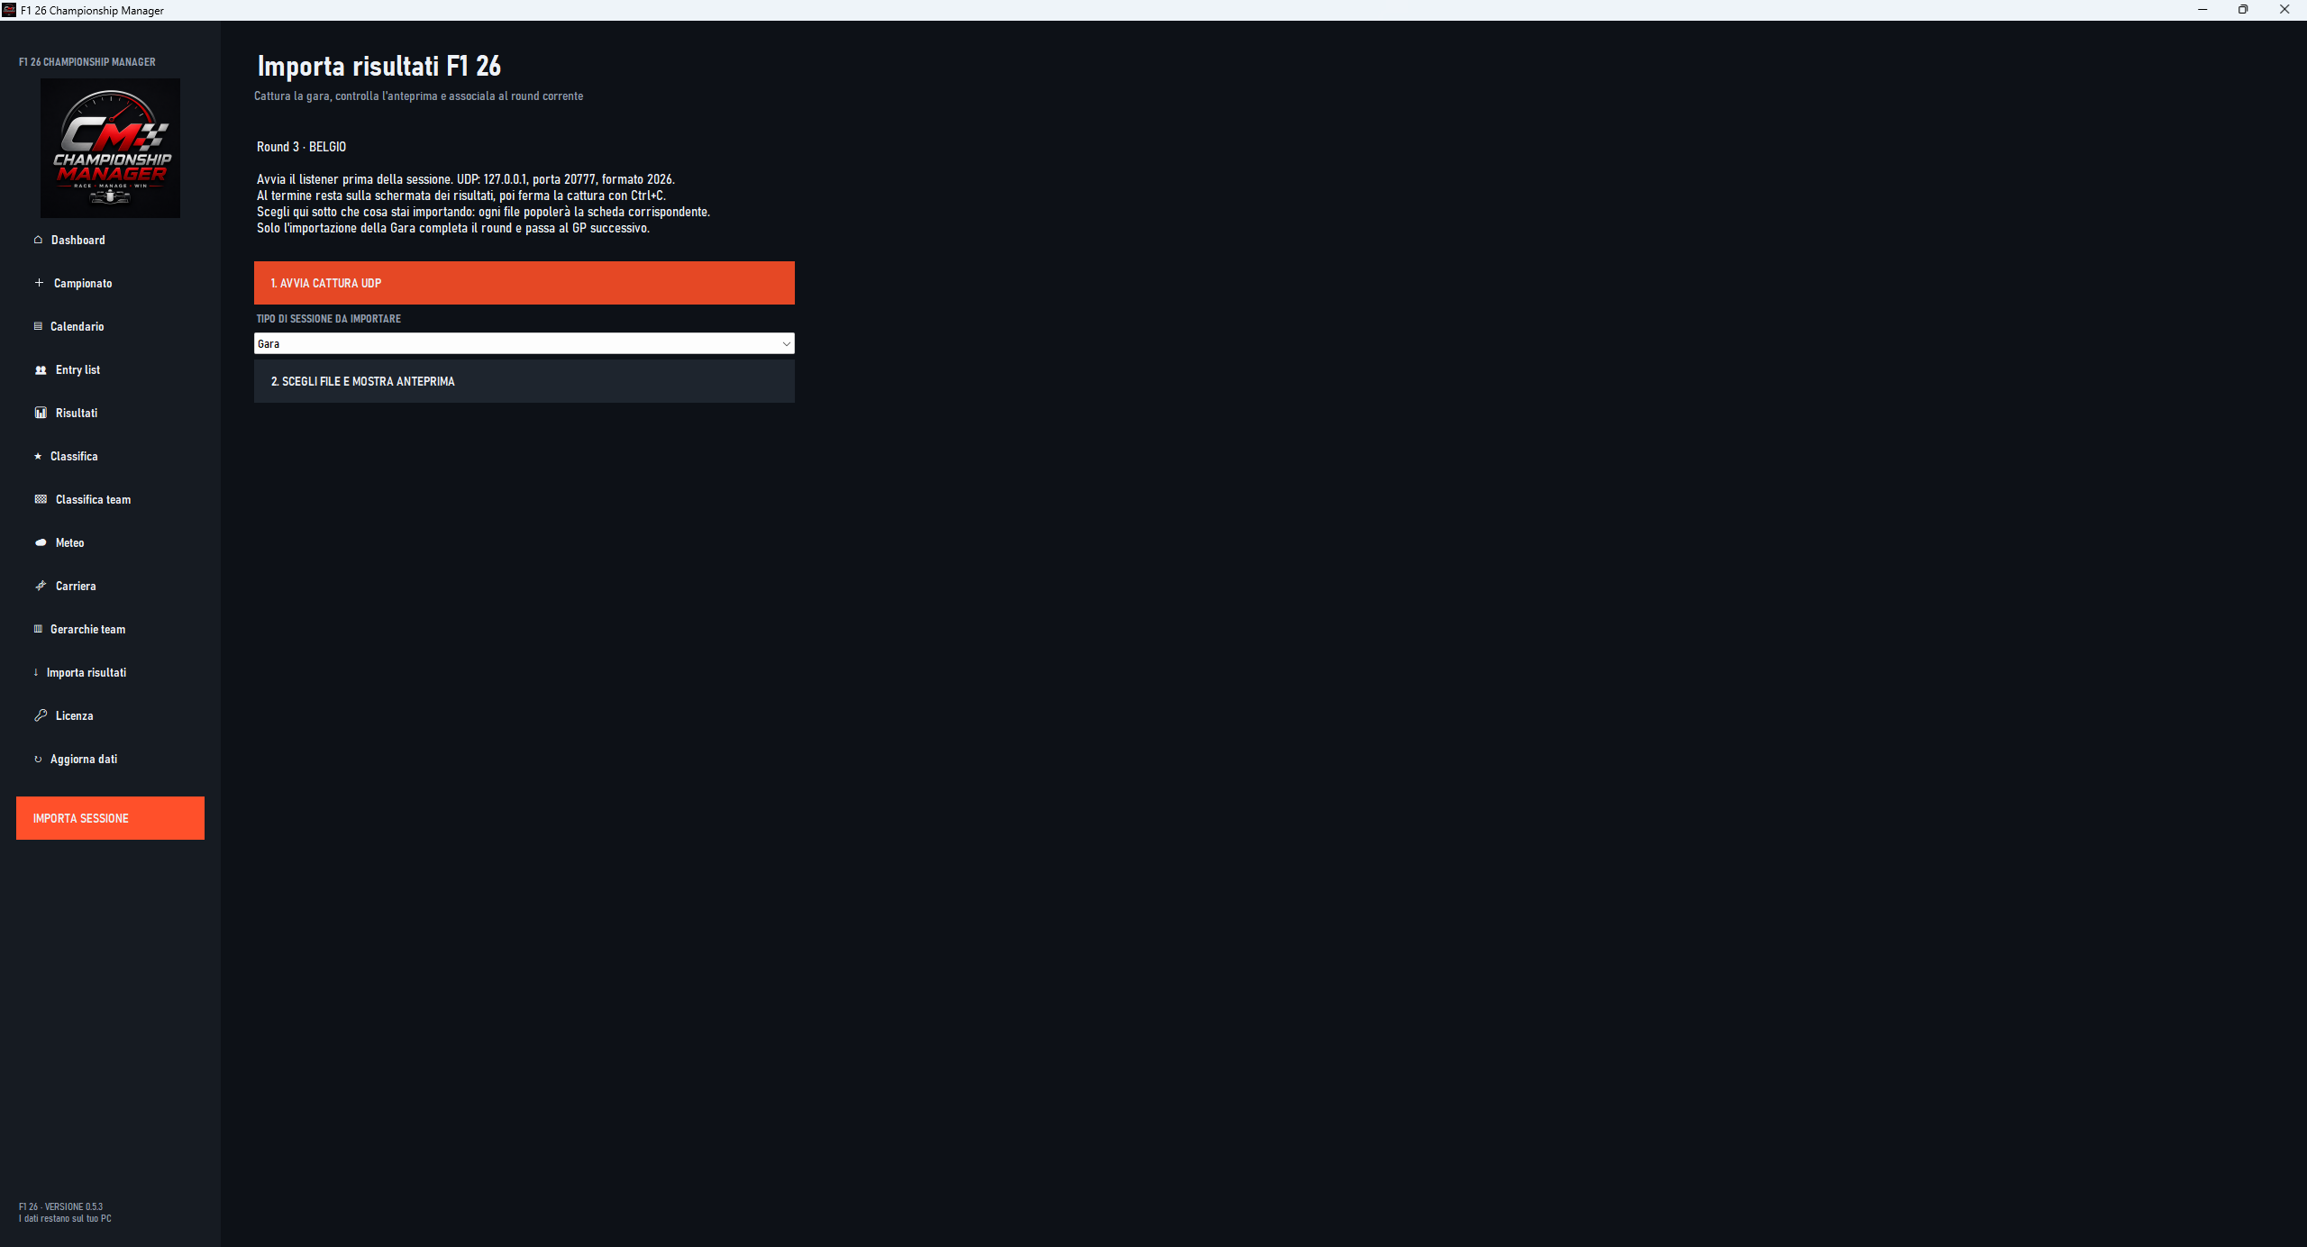
Task: Click the Dashboard home icon
Action: pyautogui.click(x=38, y=240)
